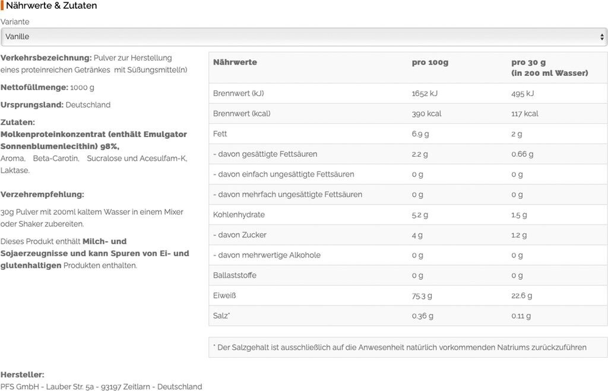Click the Kohlenhydrate row label
The height and width of the screenshot is (391, 608).
pos(239,215)
